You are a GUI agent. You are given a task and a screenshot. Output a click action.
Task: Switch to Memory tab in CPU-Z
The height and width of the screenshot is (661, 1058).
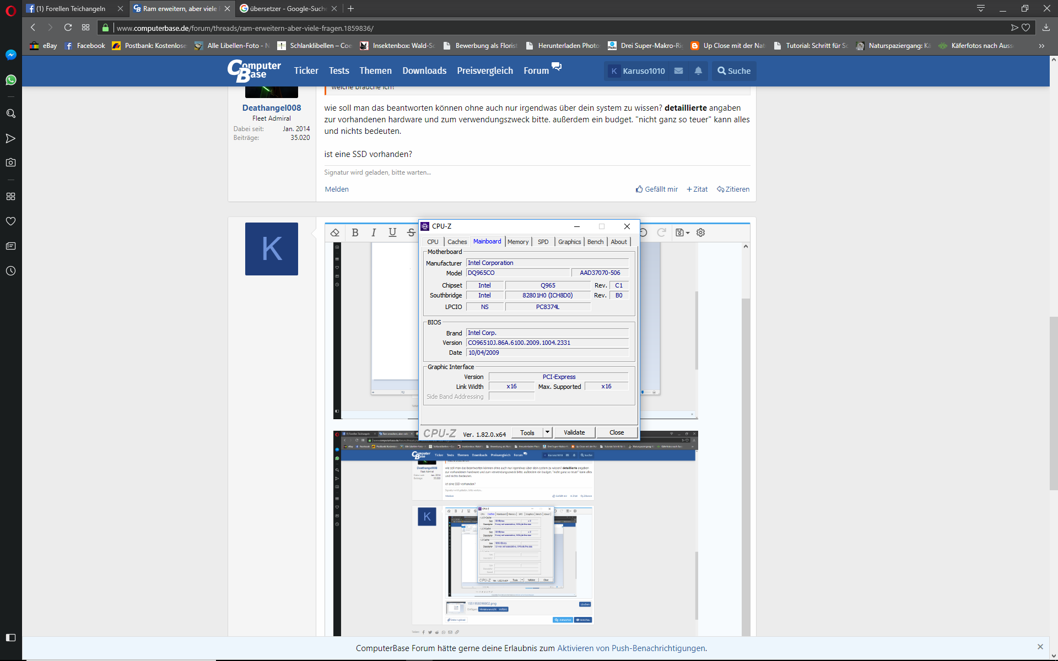pyautogui.click(x=517, y=242)
